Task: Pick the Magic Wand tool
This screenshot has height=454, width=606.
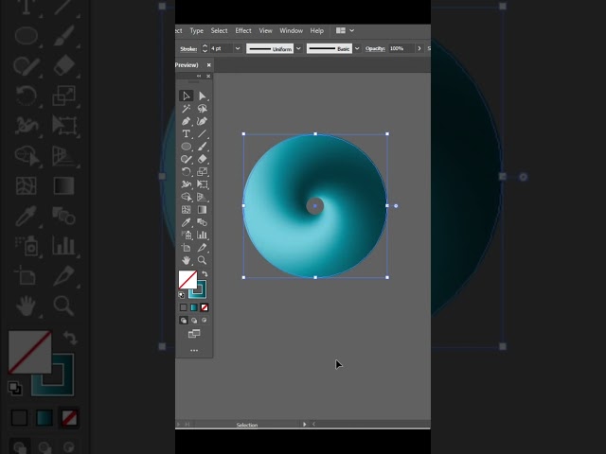Action: [x=187, y=109]
